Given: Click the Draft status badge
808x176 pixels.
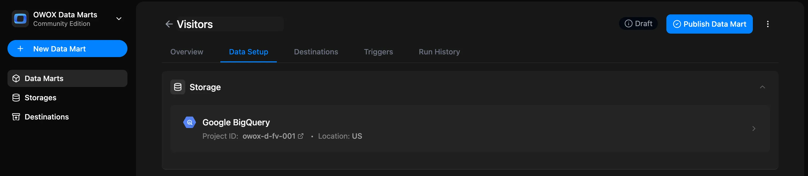Looking at the screenshot, I should click(638, 24).
